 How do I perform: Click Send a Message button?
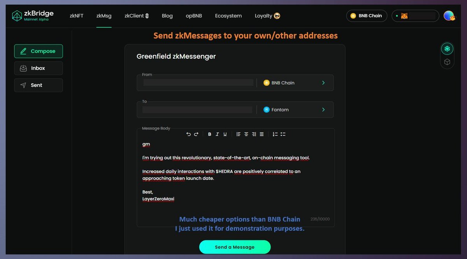(235, 247)
